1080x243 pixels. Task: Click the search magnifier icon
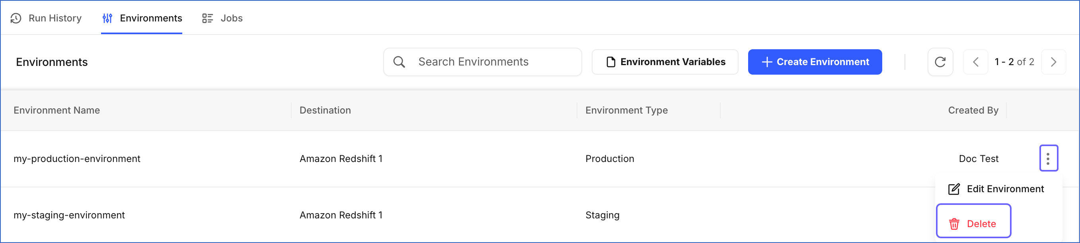click(399, 62)
